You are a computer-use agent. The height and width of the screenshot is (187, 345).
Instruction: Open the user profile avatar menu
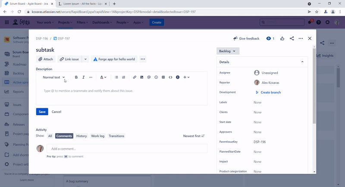(x=337, y=22)
